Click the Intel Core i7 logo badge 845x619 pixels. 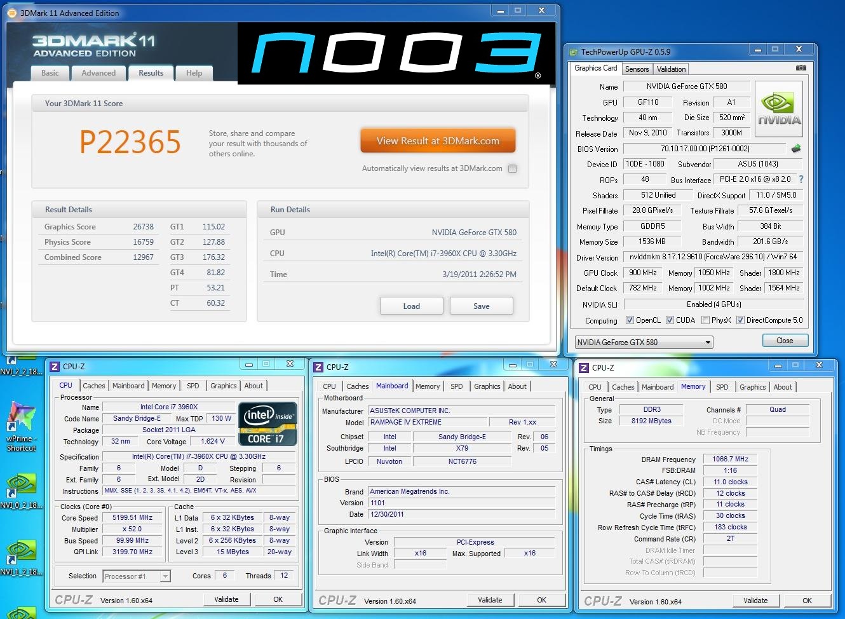click(267, 423)
